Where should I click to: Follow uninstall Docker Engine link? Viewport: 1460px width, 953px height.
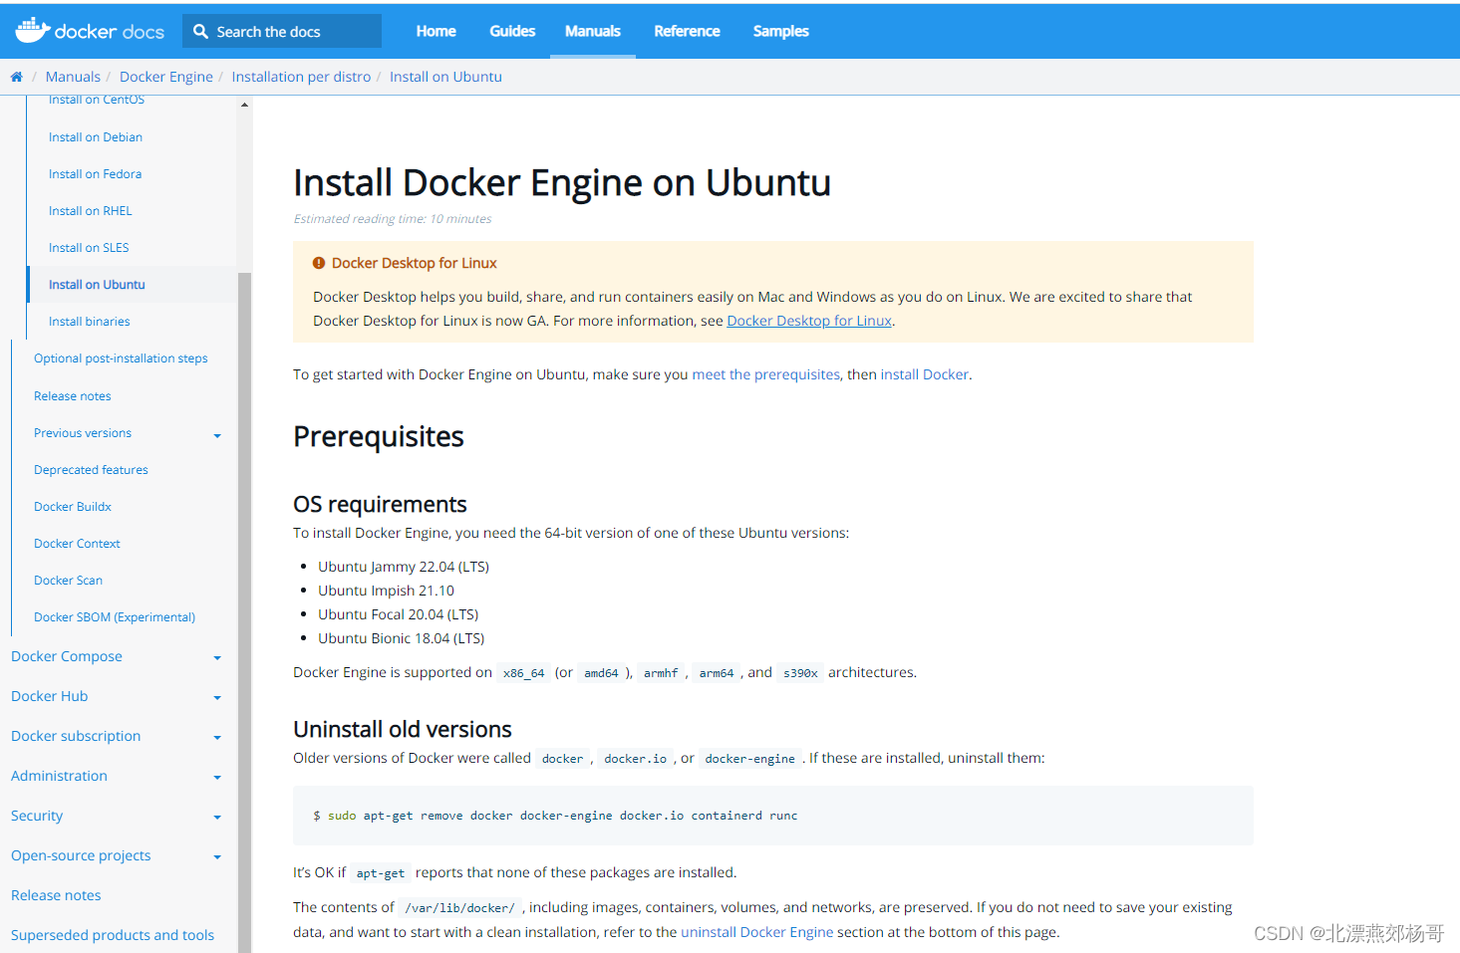pos(756,932)
